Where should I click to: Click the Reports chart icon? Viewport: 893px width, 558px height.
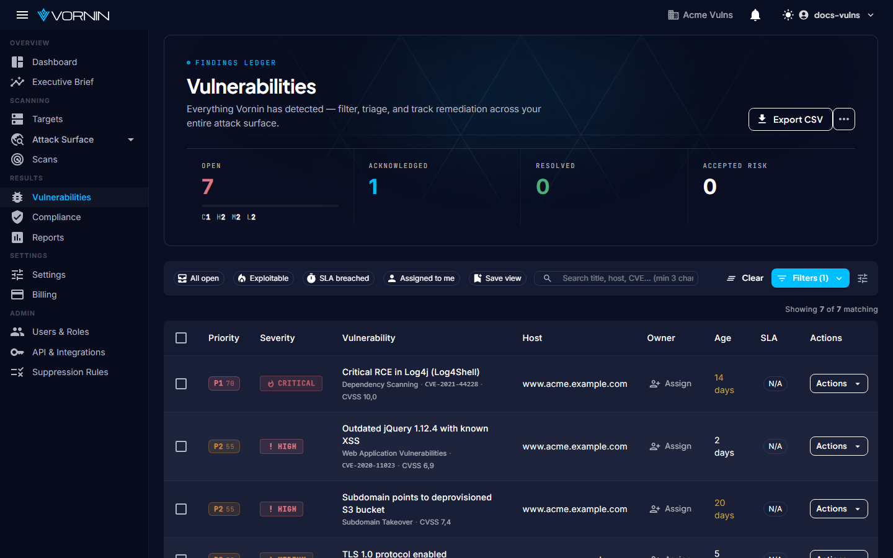tap(17, 237)
